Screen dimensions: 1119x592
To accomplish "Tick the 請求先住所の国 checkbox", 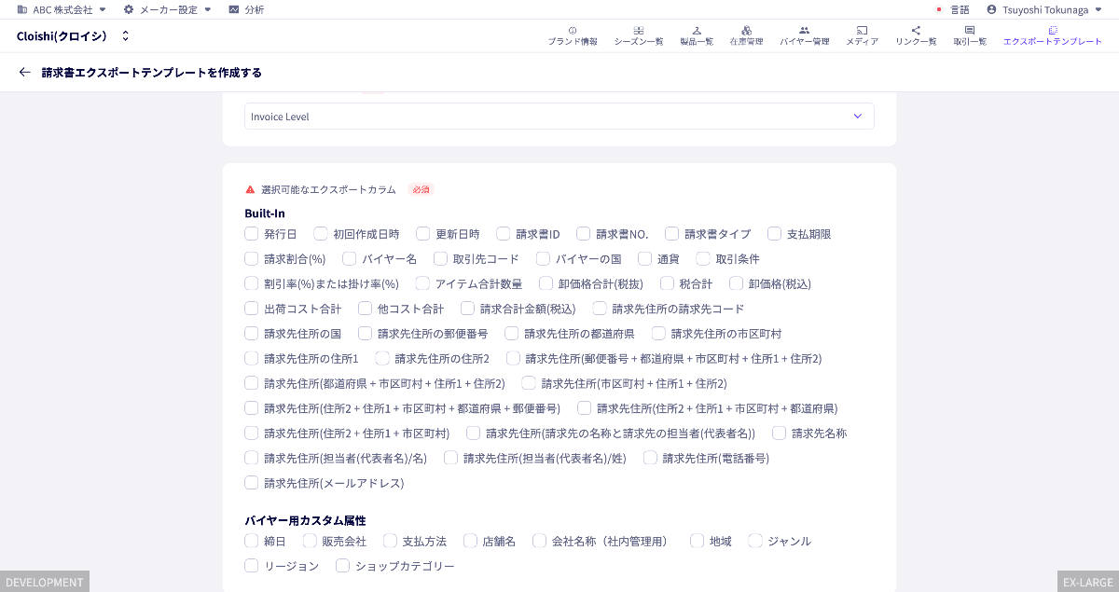I will pyautogui.click(x=252, y=333).
